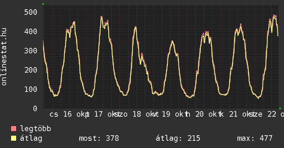Click the 0 y-axis label
The image size is (284, 148).
(35, 108)
